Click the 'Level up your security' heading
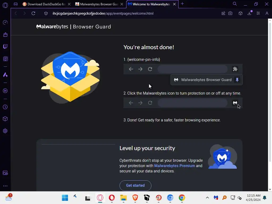Viewport: 272px width, 204px height. point(147,148)
